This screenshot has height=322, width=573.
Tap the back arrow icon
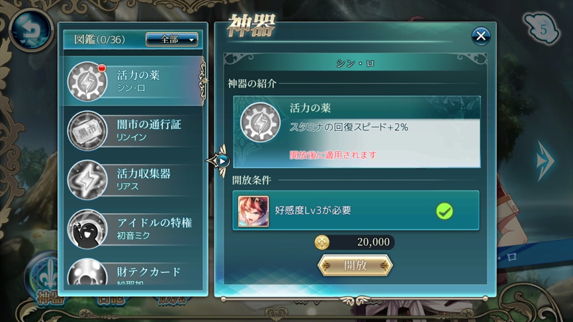(31, 30)
